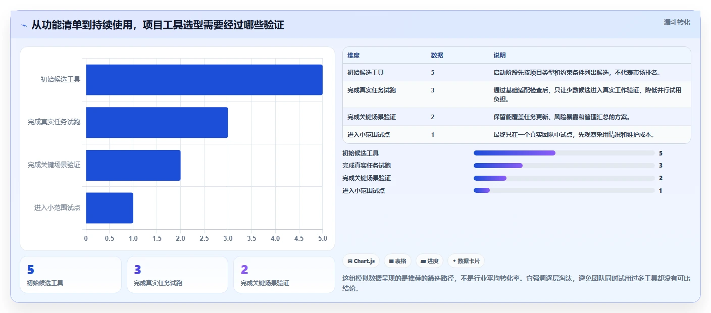This screenshot has height=313, width=711.
Task: Click the x-axis tick 2.0
Action: [180, 238]
